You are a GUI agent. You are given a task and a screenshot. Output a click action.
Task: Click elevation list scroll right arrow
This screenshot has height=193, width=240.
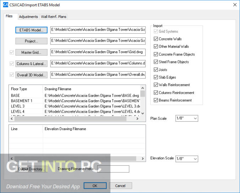pos(143,159)
